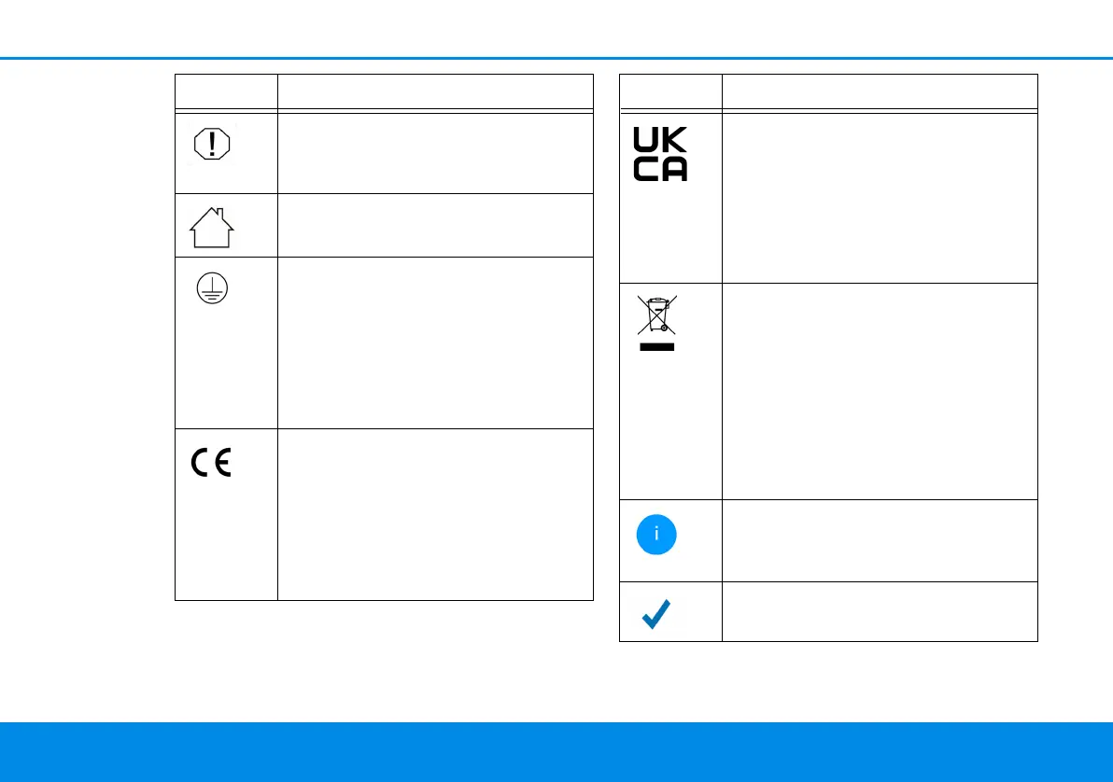Click the blank cell beside the crossed-out bin

[x=880, y=391]
